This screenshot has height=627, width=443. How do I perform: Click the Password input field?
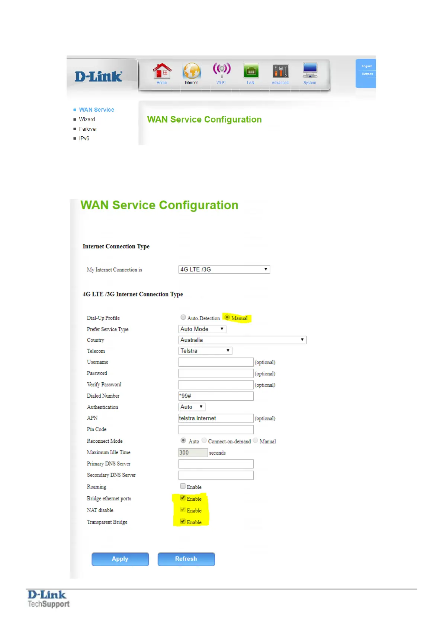pos(216,373)
